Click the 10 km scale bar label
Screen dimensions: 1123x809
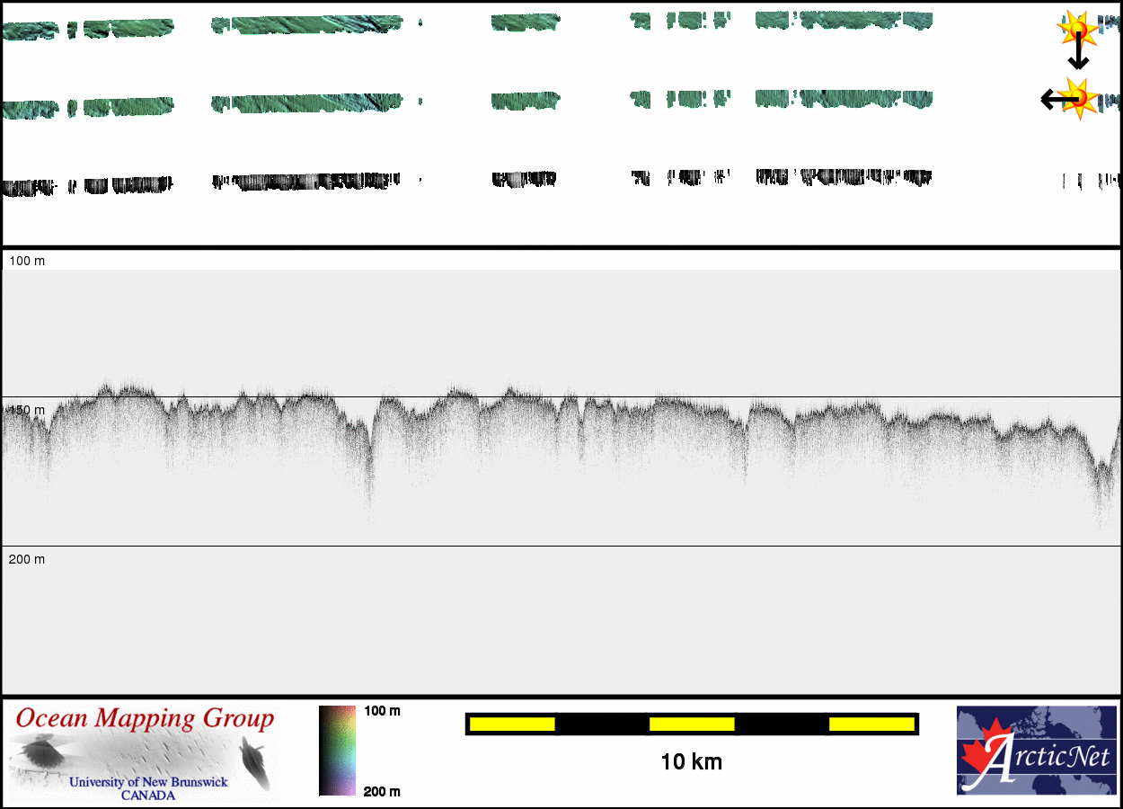pyautogui.click(x=691, y=762)
